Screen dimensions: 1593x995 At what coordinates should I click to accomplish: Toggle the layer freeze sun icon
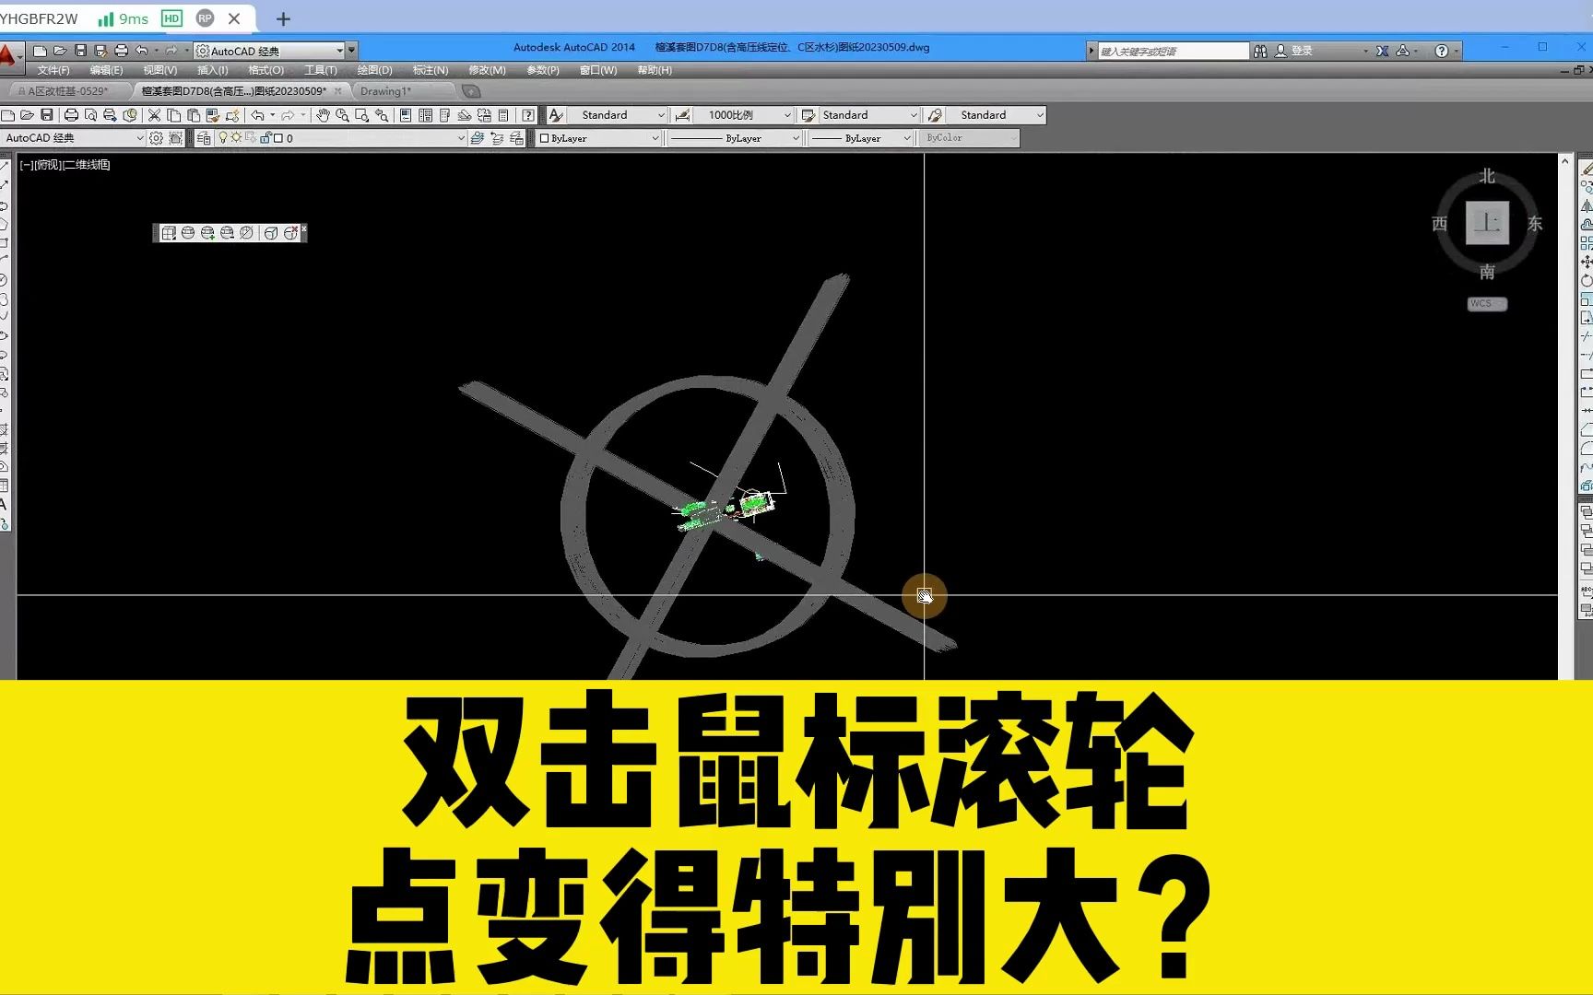[236, 138]
